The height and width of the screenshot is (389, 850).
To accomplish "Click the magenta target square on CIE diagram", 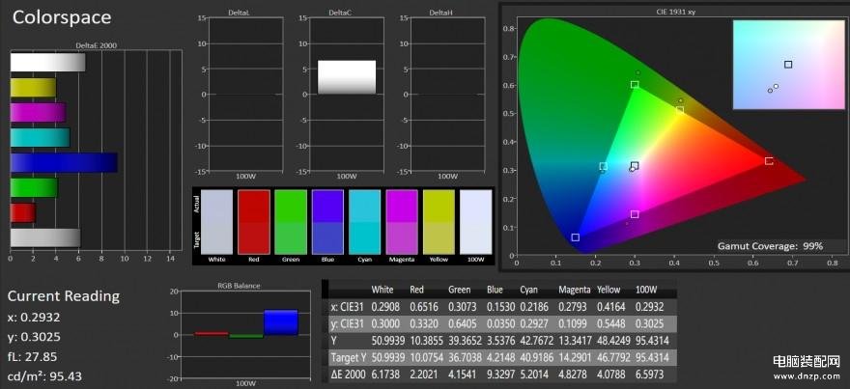I will [635, 214].
